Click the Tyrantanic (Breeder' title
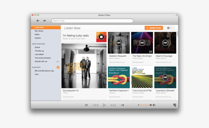Viewport: 209px width, 128px height. [x=165, y=90]
